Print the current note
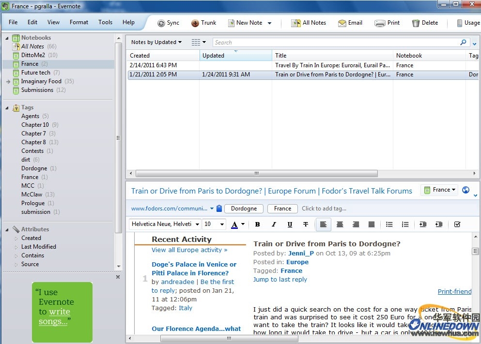This screenshot has height=344, width=481. point(387,23)
